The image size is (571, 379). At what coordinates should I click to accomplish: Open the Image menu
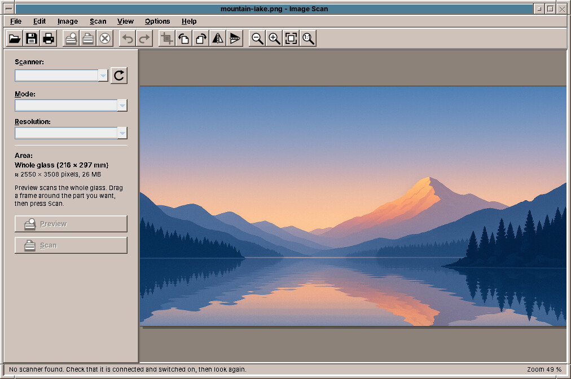click(68, 21)
